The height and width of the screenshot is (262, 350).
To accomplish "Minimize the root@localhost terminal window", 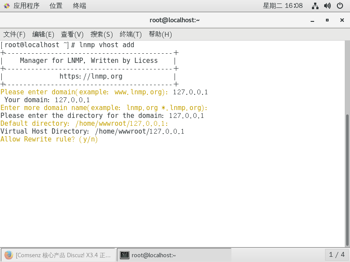I will [x=312, y=20].
